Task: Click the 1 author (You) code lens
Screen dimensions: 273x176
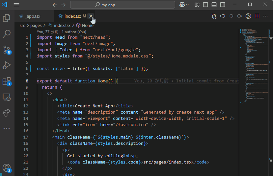Action: coord(74,32)
